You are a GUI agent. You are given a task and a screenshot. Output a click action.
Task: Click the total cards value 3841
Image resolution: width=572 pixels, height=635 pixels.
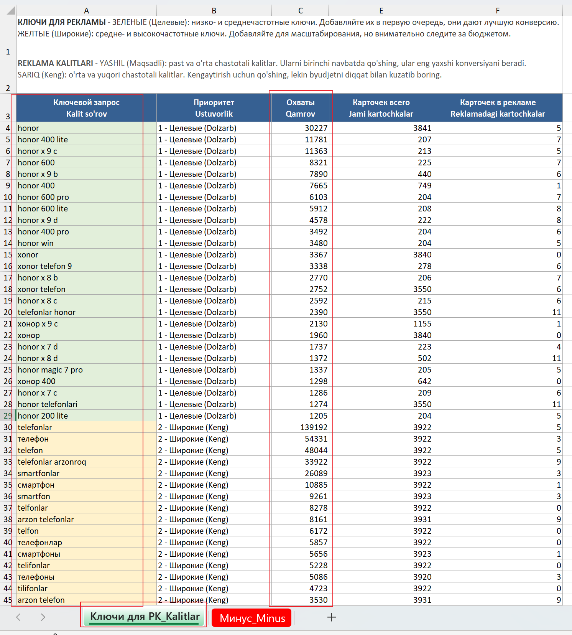[x=381, y=128]
